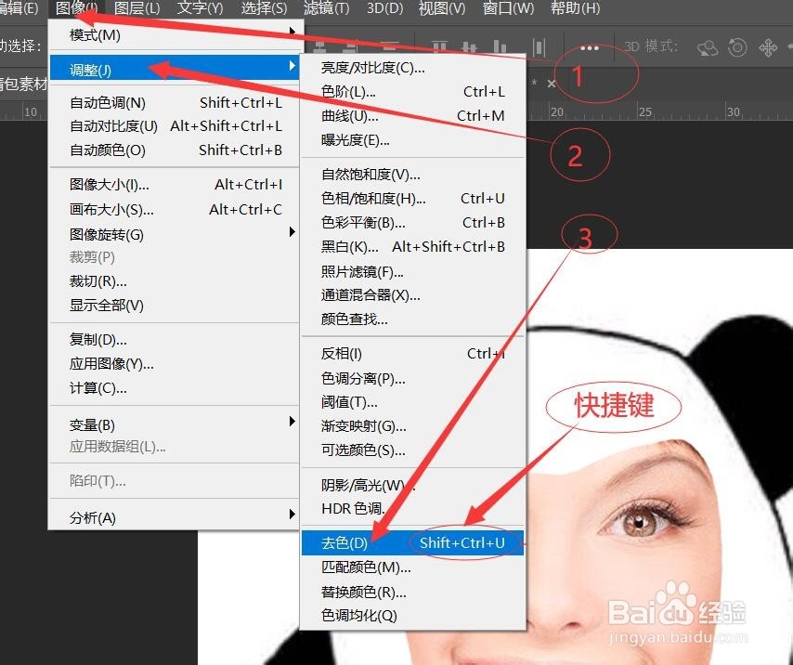Open 替换颜色(R) dialog

(x=413, y=592)
